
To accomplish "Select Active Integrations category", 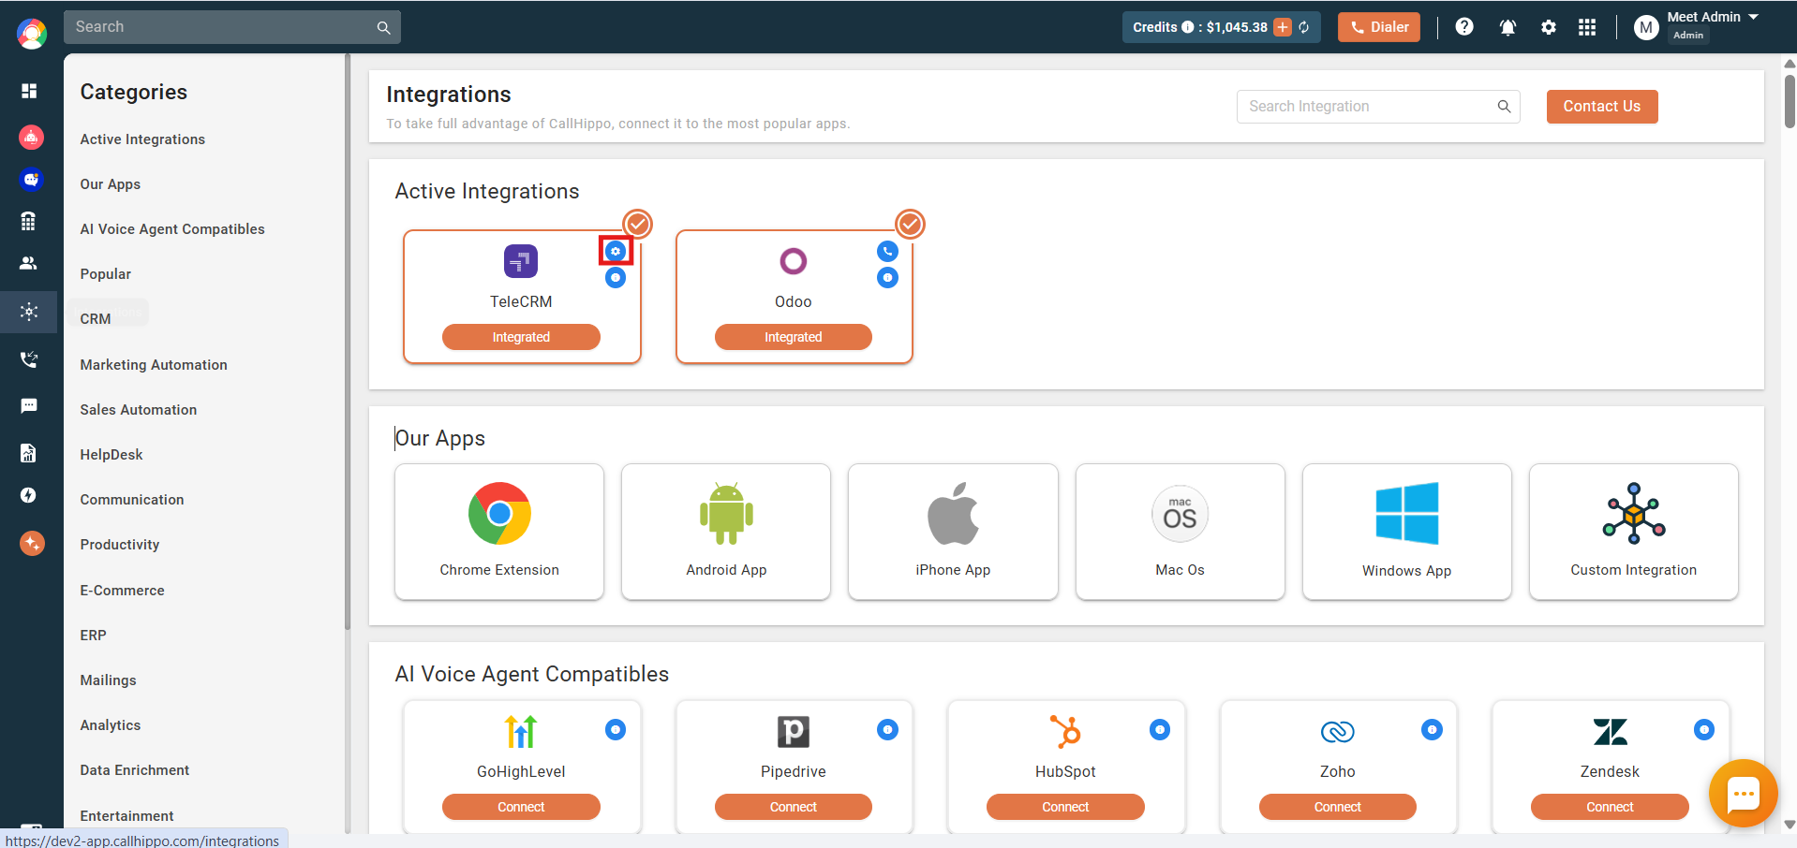I will [x=142, y=139].
